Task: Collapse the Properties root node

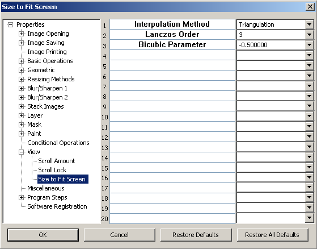Action: pos(10,24)
